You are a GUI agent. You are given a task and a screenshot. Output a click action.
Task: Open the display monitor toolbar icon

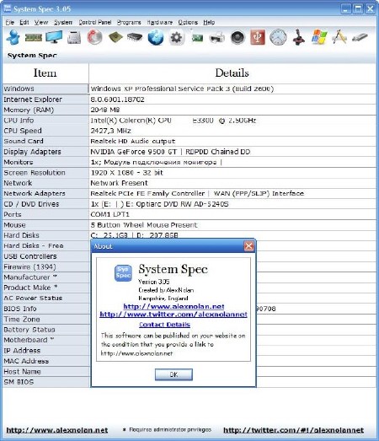54,37
